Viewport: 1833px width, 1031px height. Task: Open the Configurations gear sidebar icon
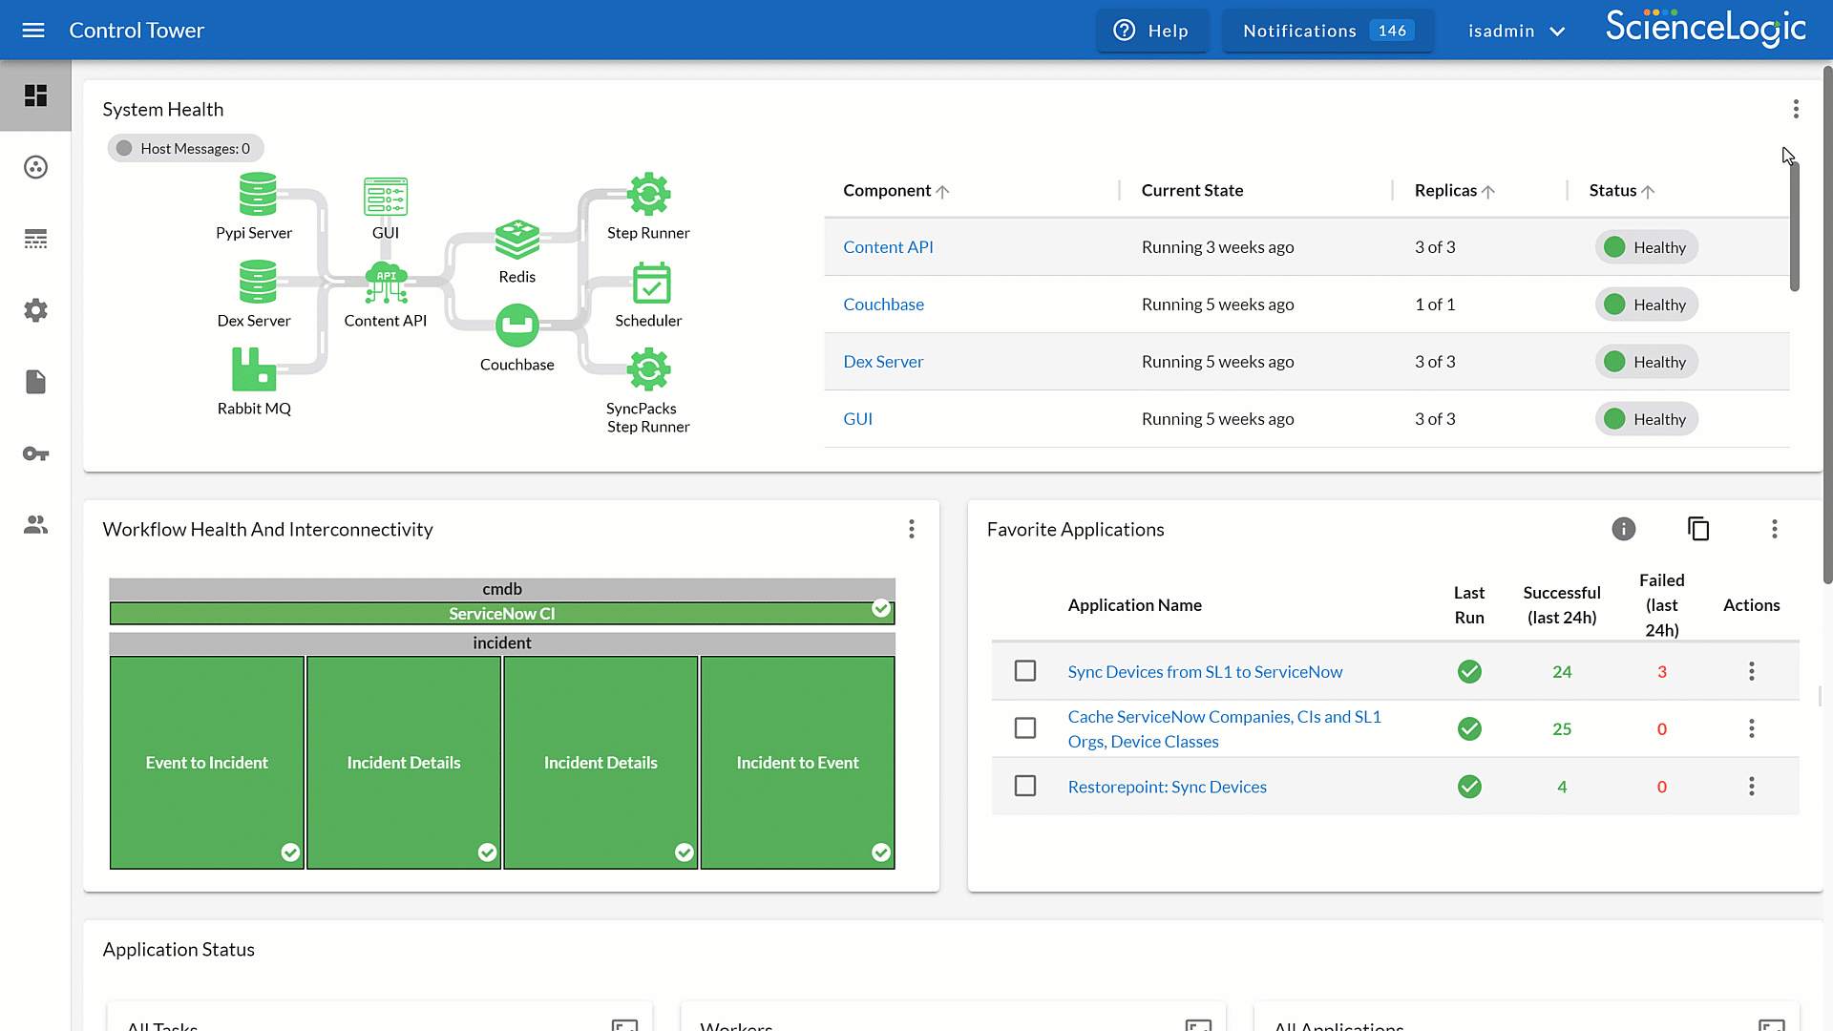point(35,310)
